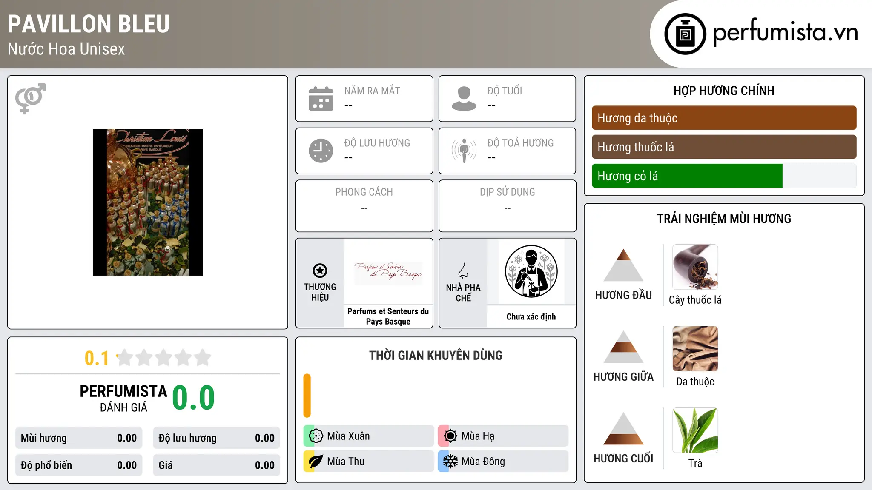Open the Pavillon Bleu product photo
The width and height of the screenshot is (872, 490).
[x=148, y=202]
